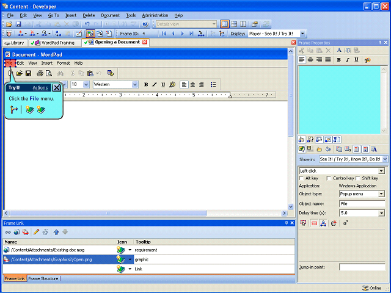Viewport: 391px width, 293px height.
Task: Open icon dropdown in graphic row
Action: tap(130, 259)
